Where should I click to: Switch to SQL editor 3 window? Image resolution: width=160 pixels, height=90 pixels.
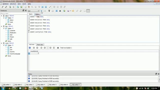[29, 84]
